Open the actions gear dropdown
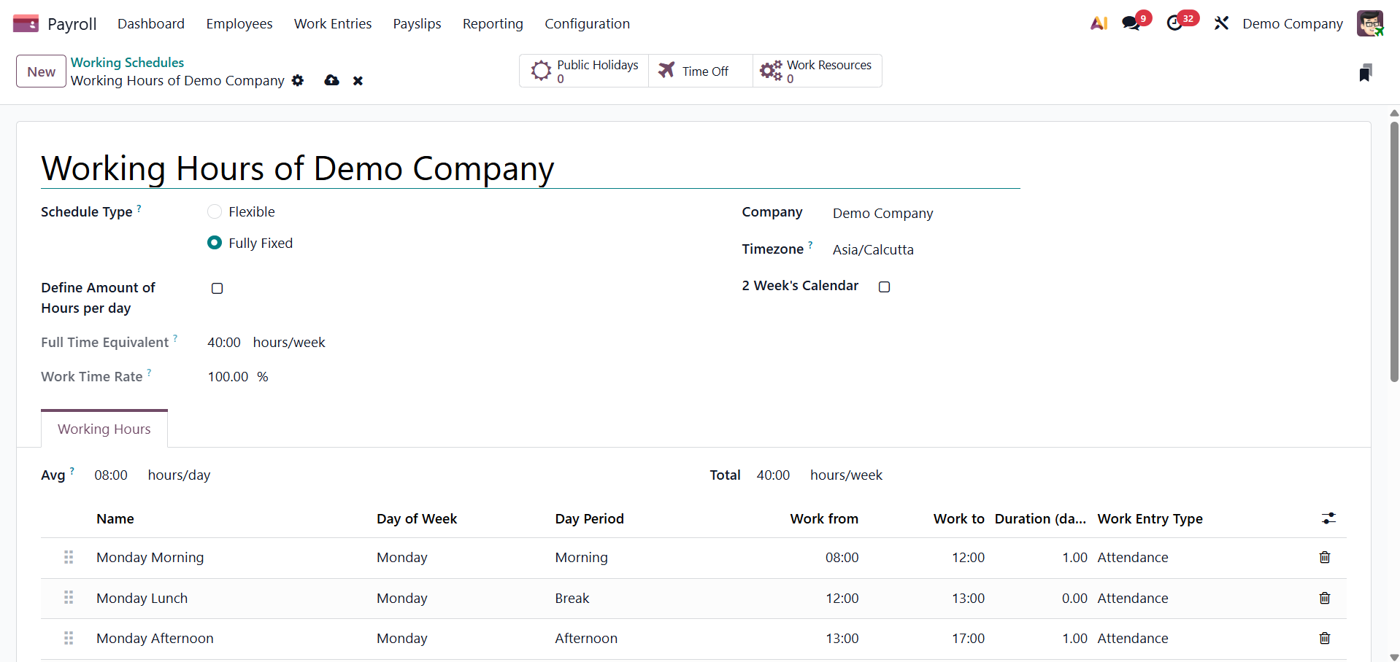 pyautogui.click(x=298, y=80)
